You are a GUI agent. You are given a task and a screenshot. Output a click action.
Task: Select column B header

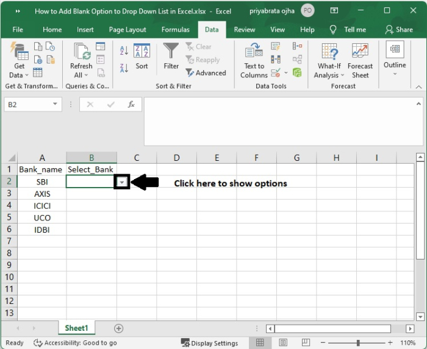(91, 157)
